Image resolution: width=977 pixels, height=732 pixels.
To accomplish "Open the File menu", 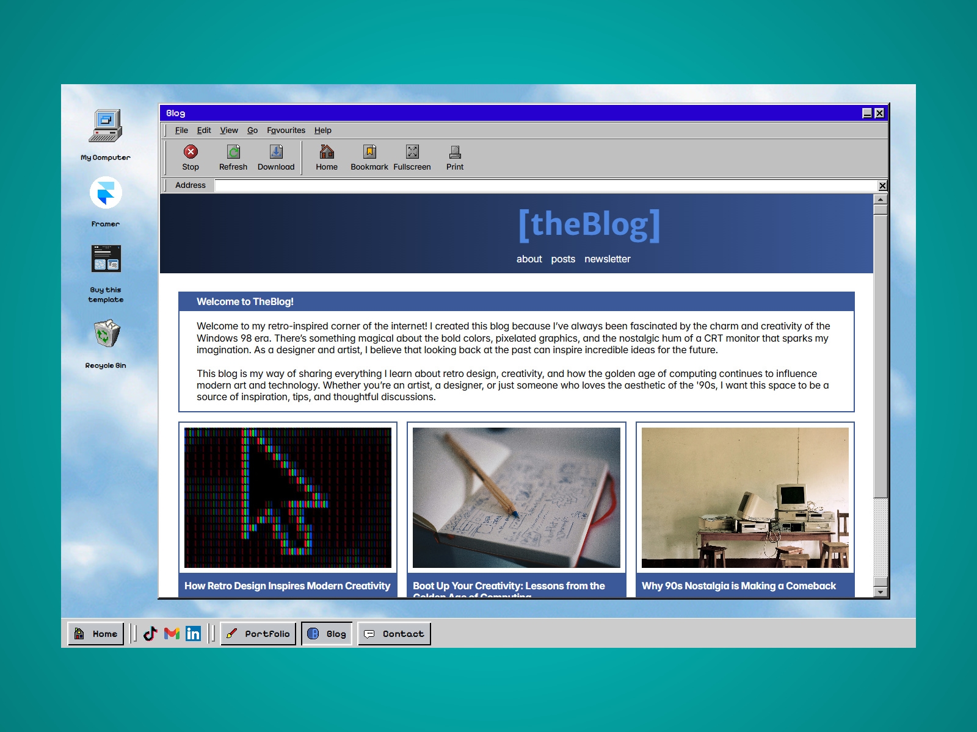I will click(181, 130).
